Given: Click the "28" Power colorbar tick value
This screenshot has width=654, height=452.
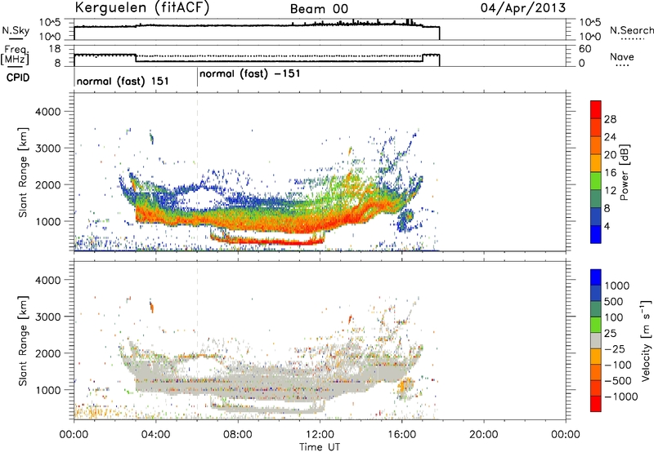Looking at the screenshot, I should pos(610,119).
